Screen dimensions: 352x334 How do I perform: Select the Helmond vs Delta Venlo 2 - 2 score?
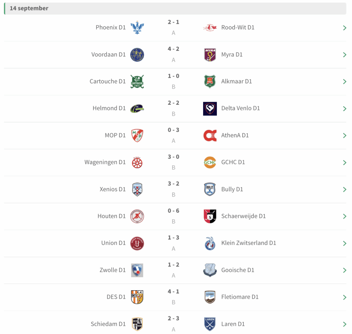click(x=174, y=103)
